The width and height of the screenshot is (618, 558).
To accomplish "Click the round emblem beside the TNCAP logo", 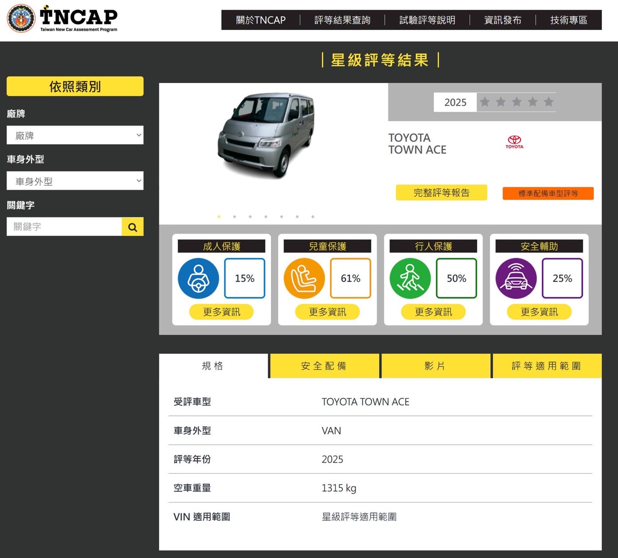I will click(21, 19).
